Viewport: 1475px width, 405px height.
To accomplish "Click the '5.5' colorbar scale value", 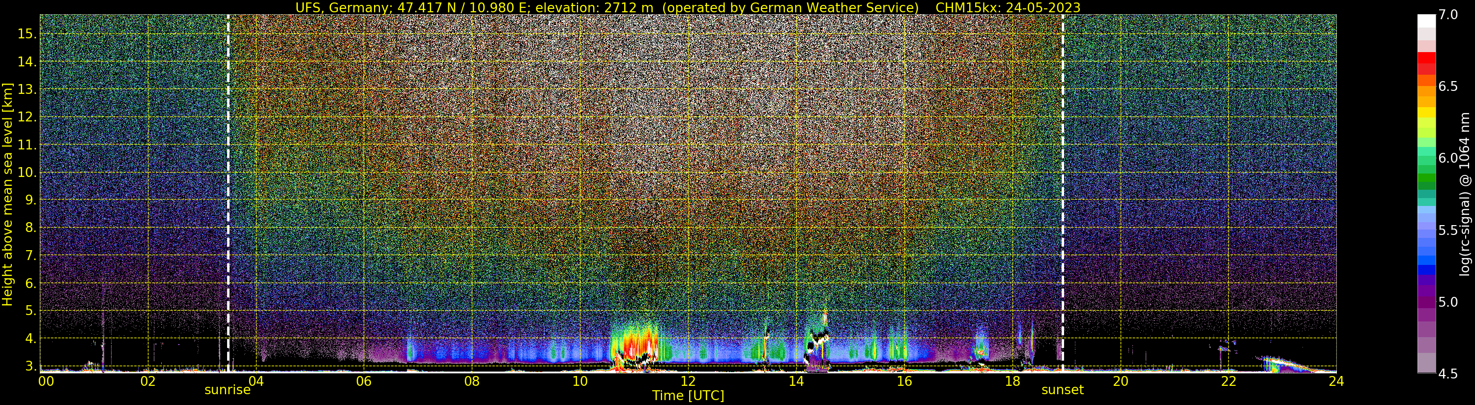I will pyautogui.click(x=1448, y=231).
